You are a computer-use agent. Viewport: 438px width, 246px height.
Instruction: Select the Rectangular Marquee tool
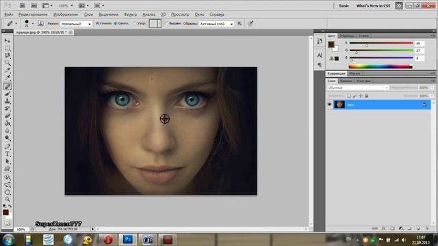coord(8,48)
